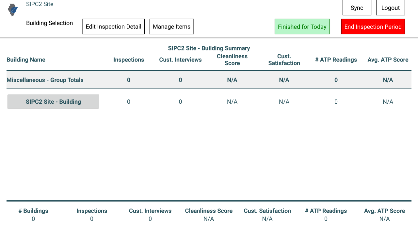Click the Illinois leaf logo icon
418x229 pixels.
[x=13, y=10]
